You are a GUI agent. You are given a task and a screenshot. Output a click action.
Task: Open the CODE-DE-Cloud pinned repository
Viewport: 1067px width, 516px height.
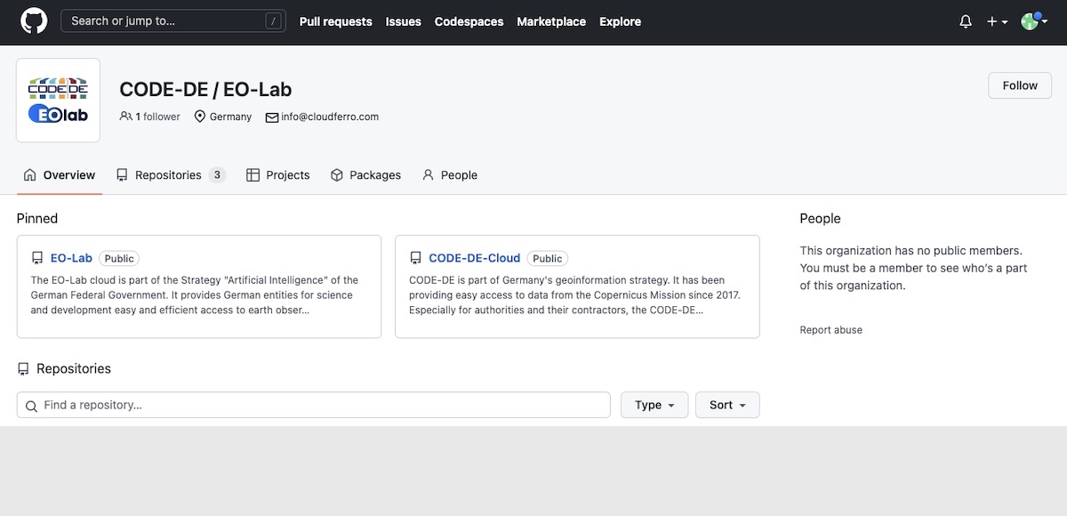[x=475, y=258]
